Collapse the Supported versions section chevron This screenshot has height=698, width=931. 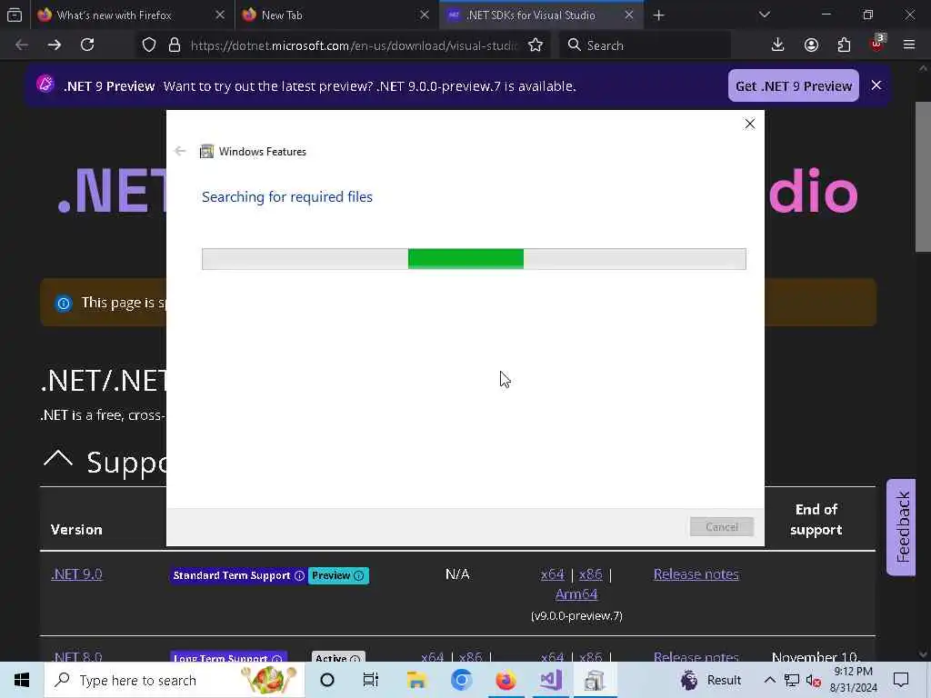(x=58, y=458)
